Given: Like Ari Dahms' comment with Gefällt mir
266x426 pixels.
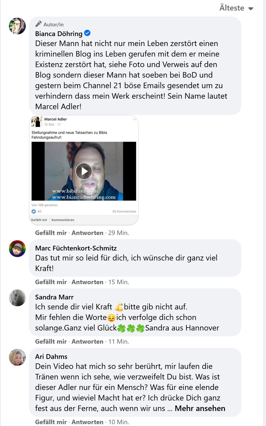Looking at the screenshot, I should click(x=51, y=422).
